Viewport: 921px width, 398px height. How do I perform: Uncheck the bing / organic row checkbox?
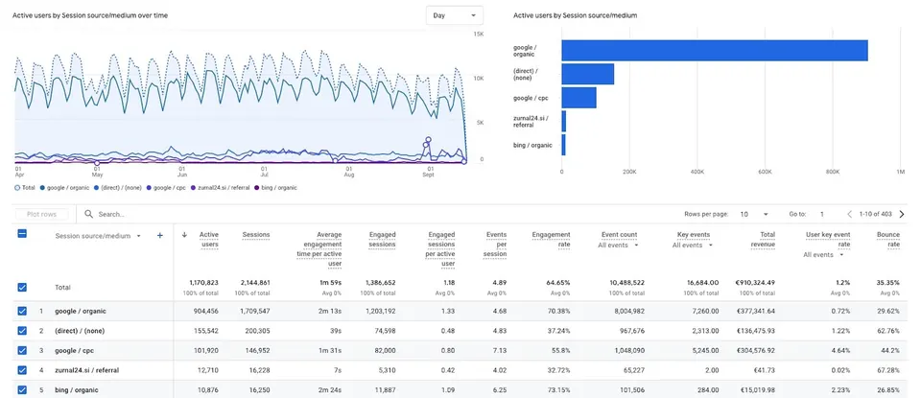point(22,389)
